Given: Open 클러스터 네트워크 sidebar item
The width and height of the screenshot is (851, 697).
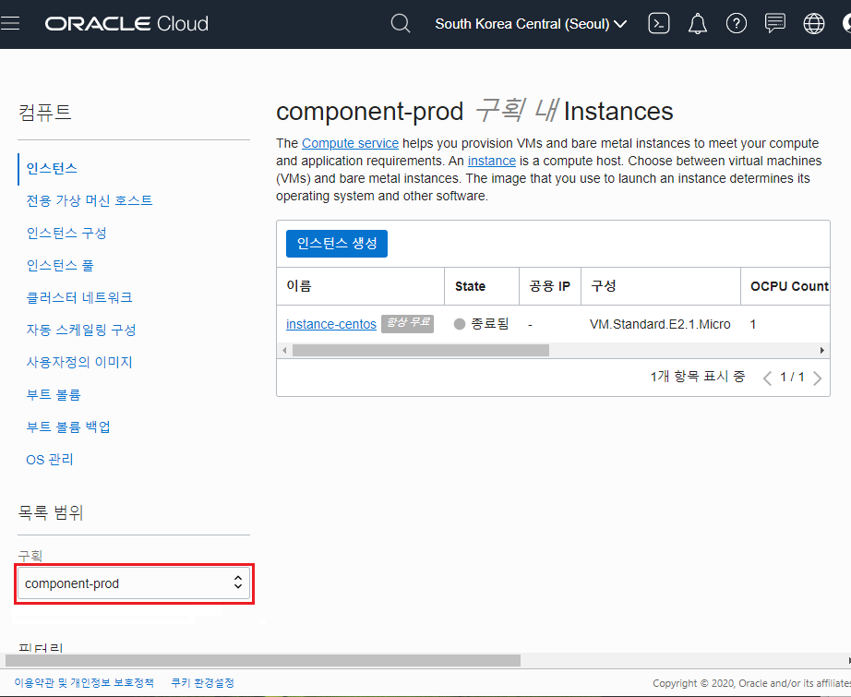Looking at the screenshot, I should [79, 297].
